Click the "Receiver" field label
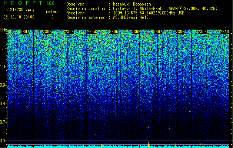The image size is (233, 148). pos(75,13)
